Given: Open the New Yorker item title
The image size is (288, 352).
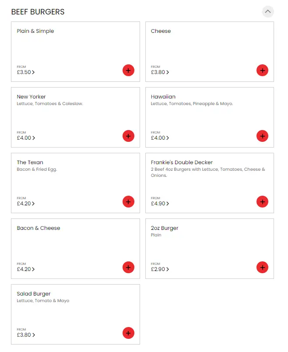Looking at the screenshot, I should coord(32,97).
